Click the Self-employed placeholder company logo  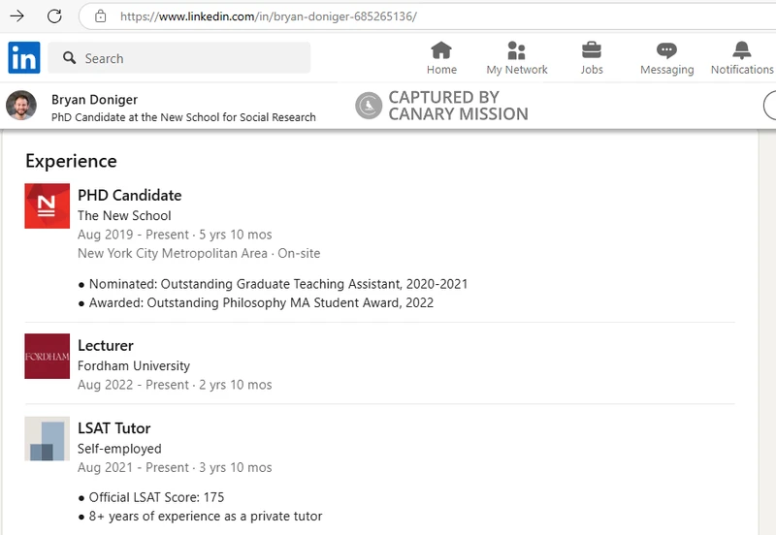pos(47,439)
